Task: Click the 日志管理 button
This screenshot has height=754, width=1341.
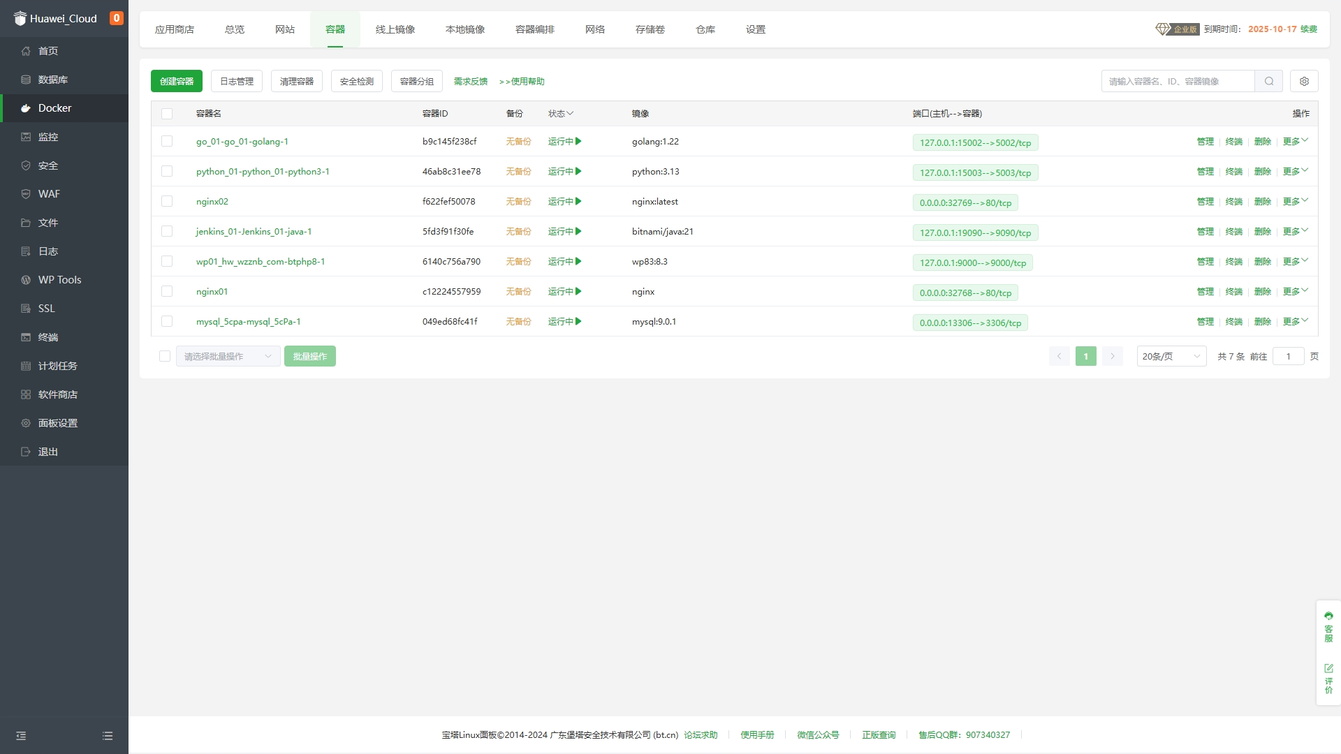Action: pyautogui.click(x=237, y=81)
